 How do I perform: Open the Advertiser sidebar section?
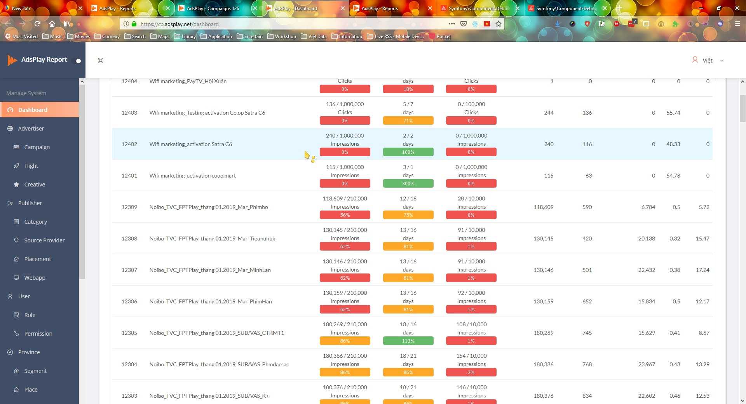(31, 129)
